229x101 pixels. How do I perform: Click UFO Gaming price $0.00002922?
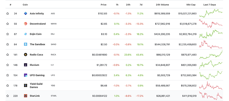point(100,75)
